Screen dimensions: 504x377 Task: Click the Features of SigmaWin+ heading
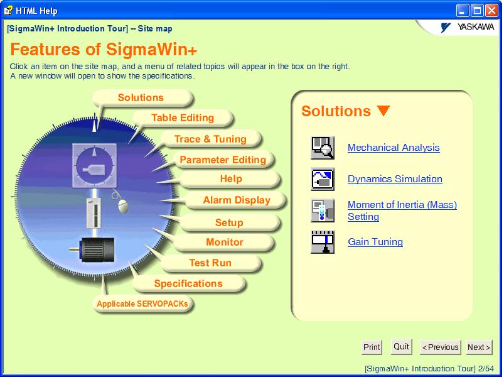[104, 50]
